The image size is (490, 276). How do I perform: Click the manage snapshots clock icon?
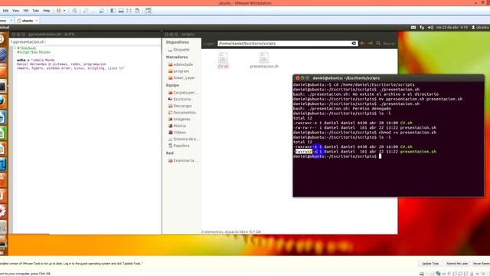coord(102,10)
